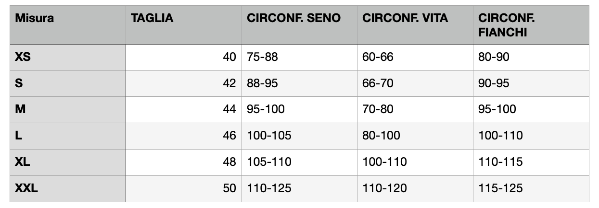Viewport: 599px width, 208px height.
Task: Click the hips cell 100-110
Action: point(531,136)
